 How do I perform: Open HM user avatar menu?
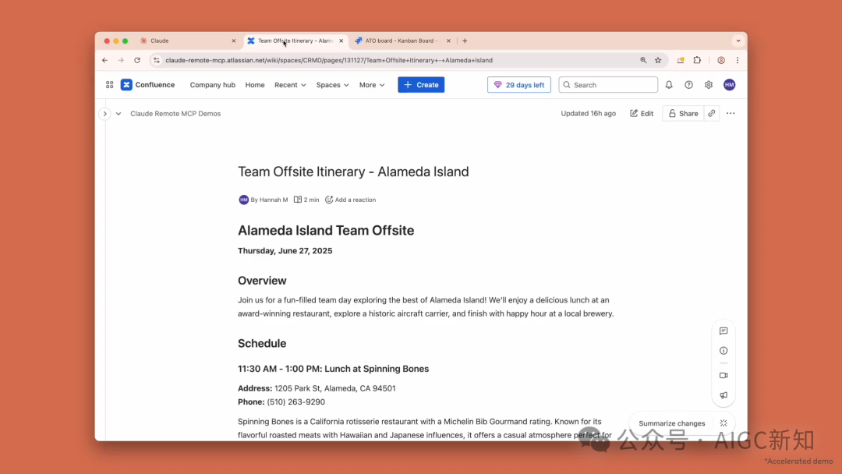[x=729, y=85]
